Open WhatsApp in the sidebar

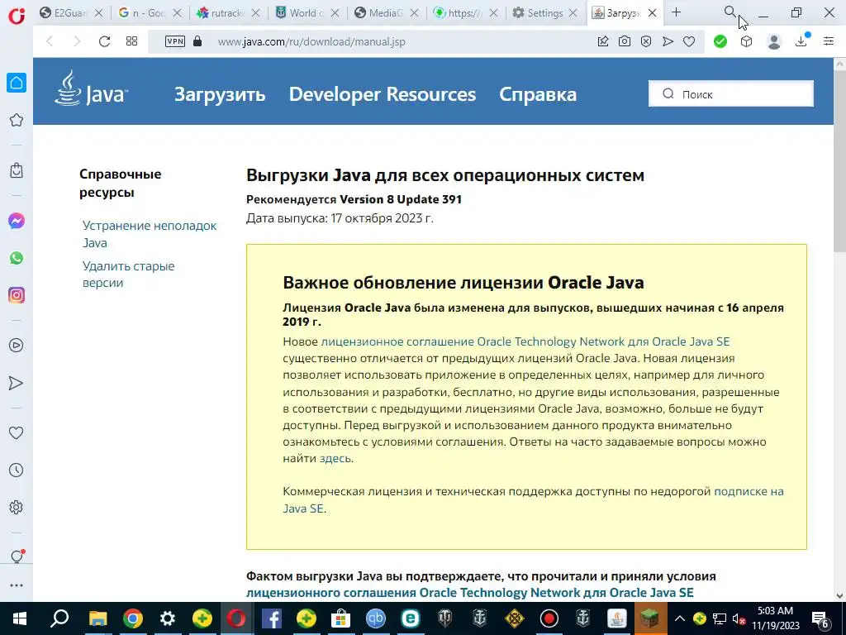(17, 258)
